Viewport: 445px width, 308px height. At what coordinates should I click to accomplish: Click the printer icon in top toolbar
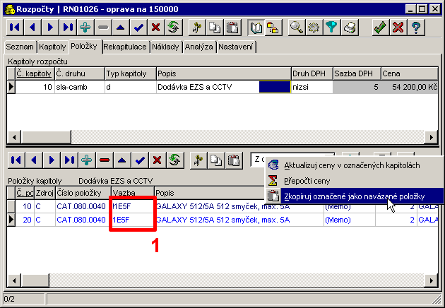351,28
